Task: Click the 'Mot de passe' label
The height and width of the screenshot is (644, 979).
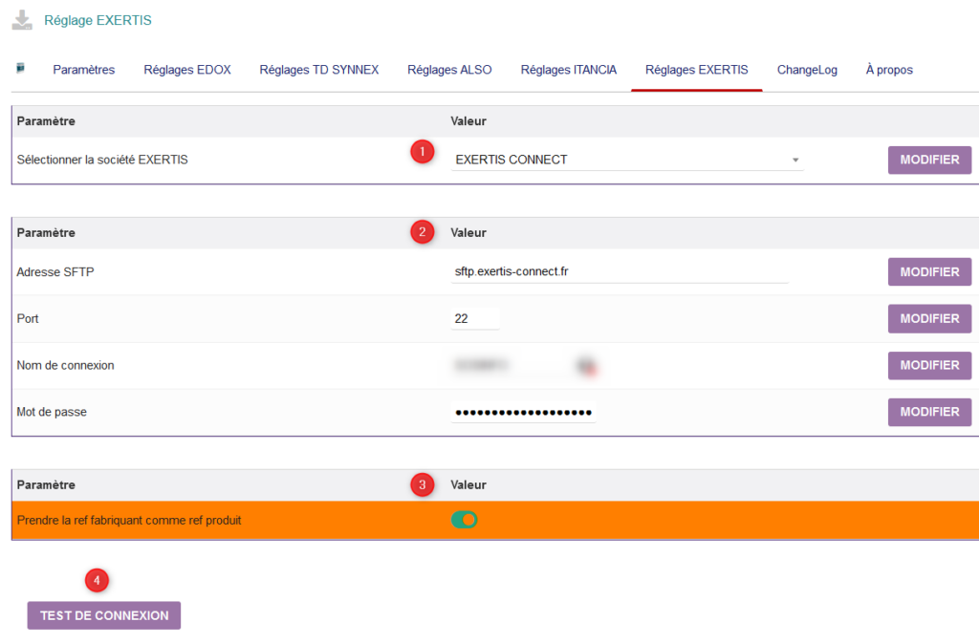Action: pos(52,413)
